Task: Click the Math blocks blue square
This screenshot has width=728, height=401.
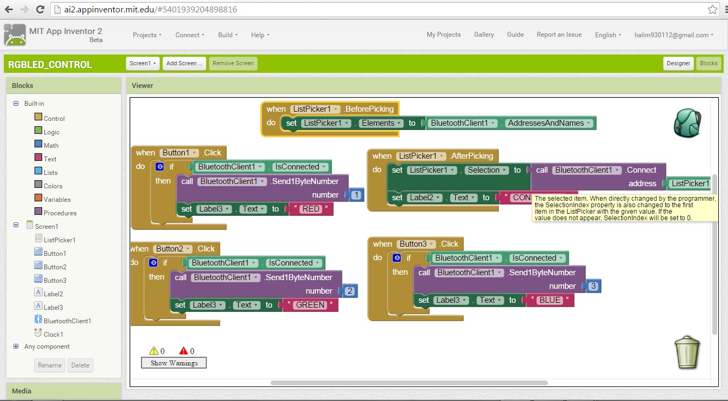Action: pos(38,144)
